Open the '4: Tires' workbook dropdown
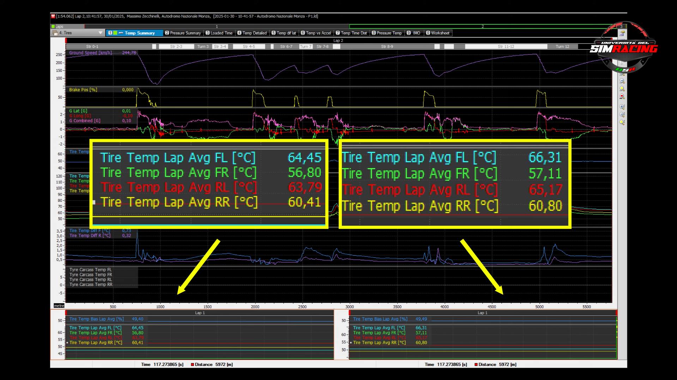Image resolution: width=677 pixels, height=380 pixels. [100, 33]
